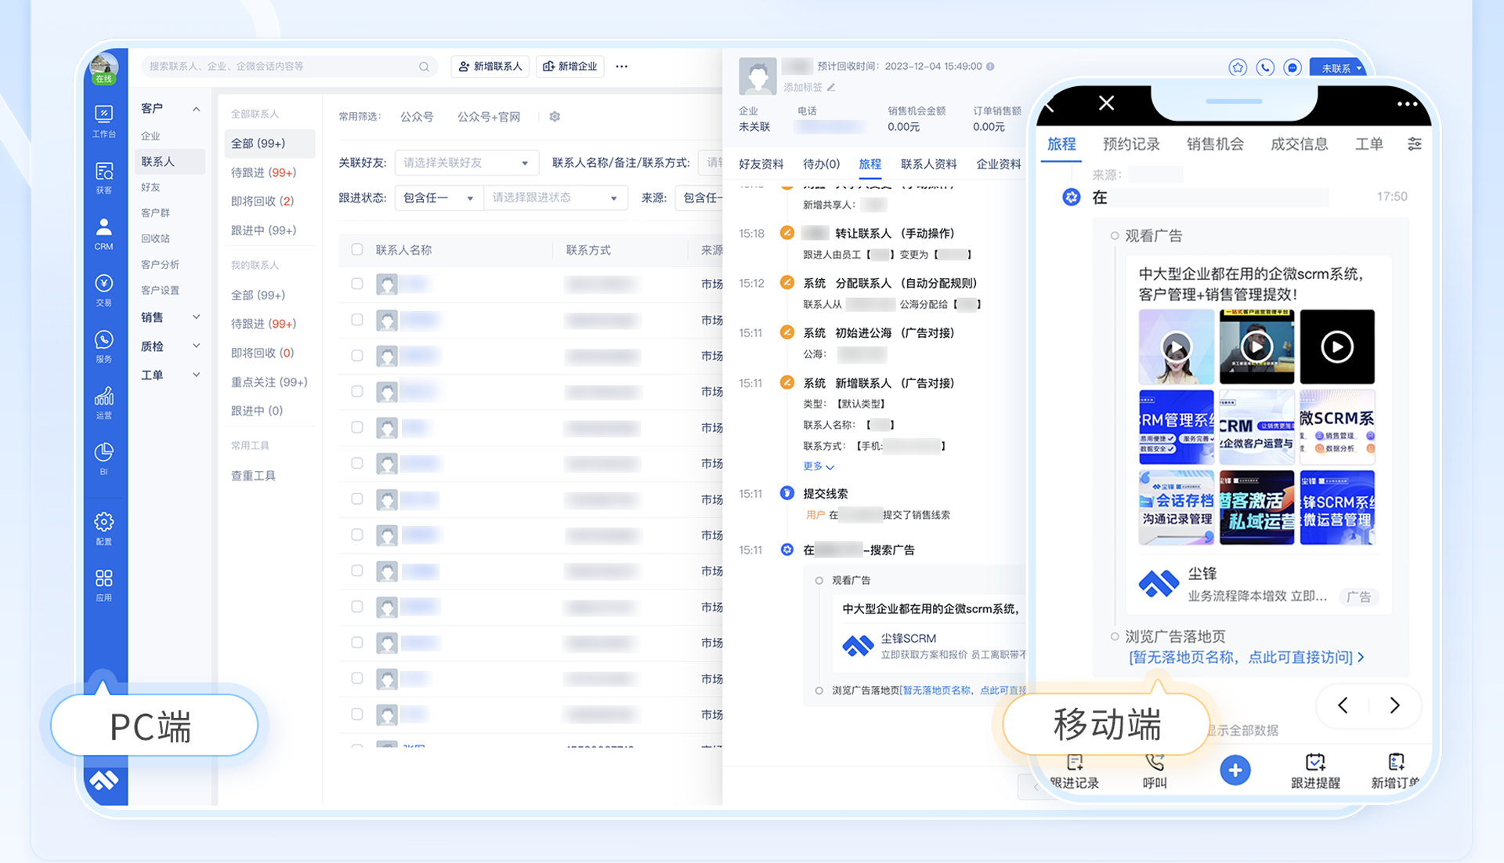The height and width of the screenshot is (863, 1504).
Task: Open the 关联好友 dropdown
Action: click(x=466, y=163)
